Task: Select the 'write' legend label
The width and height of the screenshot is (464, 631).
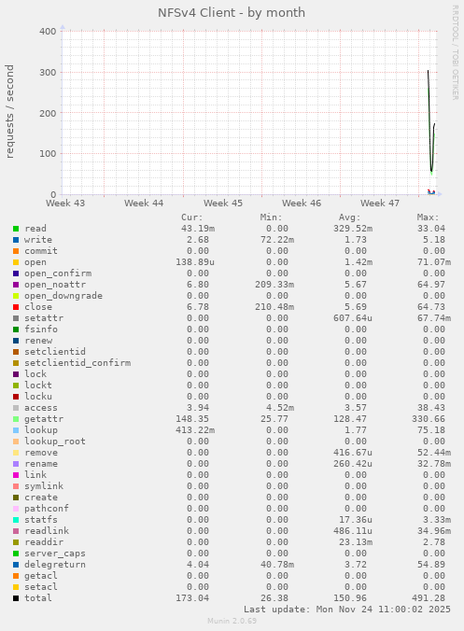Action: pos(38,240)
